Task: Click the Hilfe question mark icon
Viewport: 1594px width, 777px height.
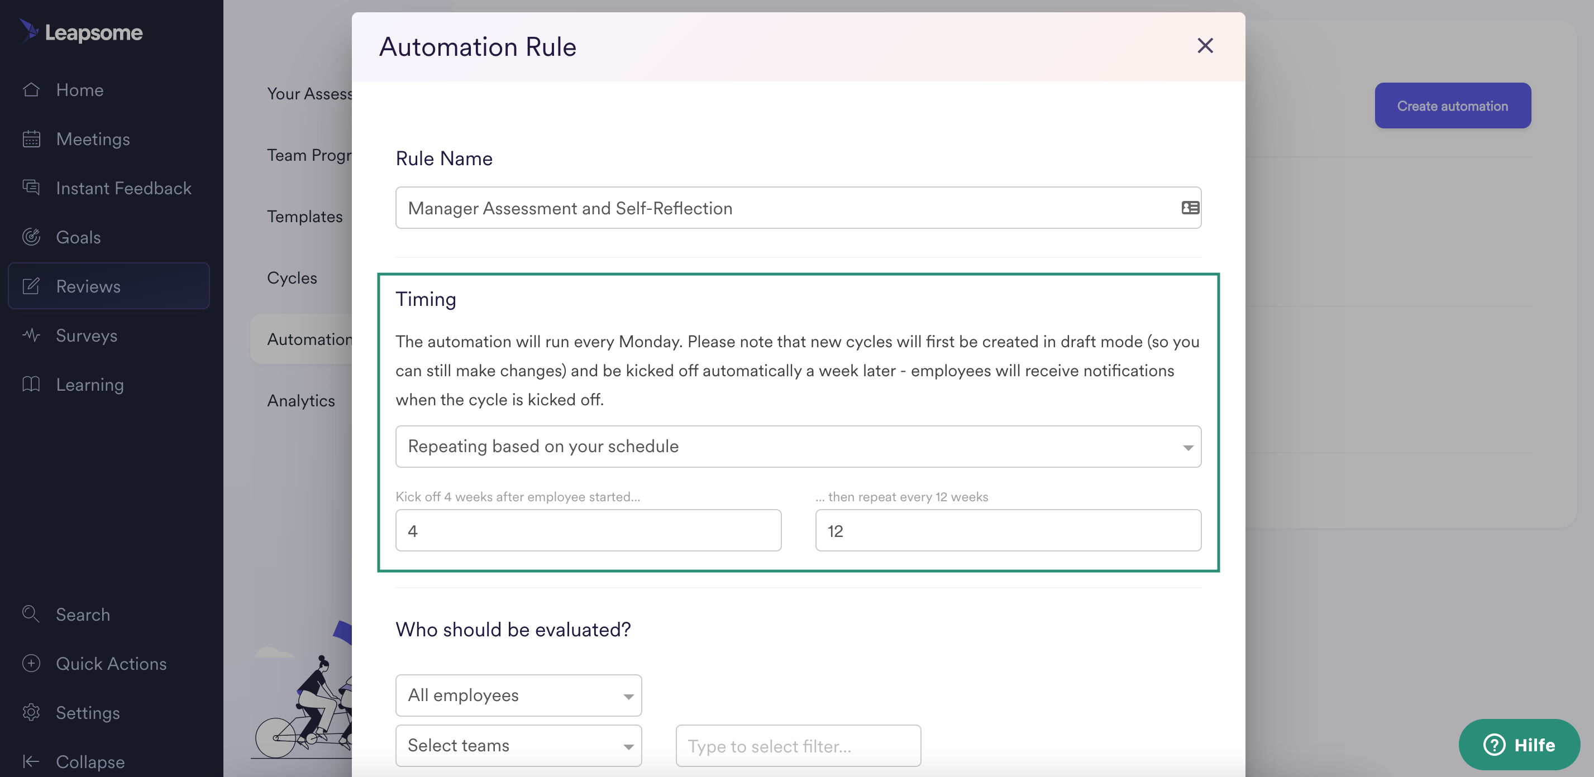Action: (x=1494, y=744)
